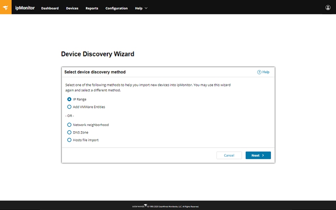Open the Dashboard menu

(50, 8)
